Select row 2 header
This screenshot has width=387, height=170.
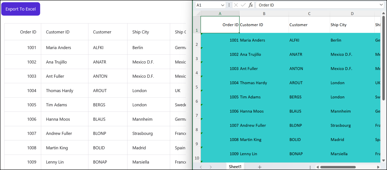(x=197, y=44)
